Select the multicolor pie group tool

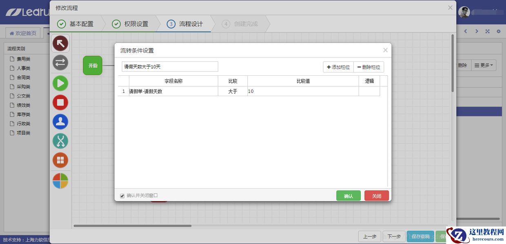tap(60, 181)
